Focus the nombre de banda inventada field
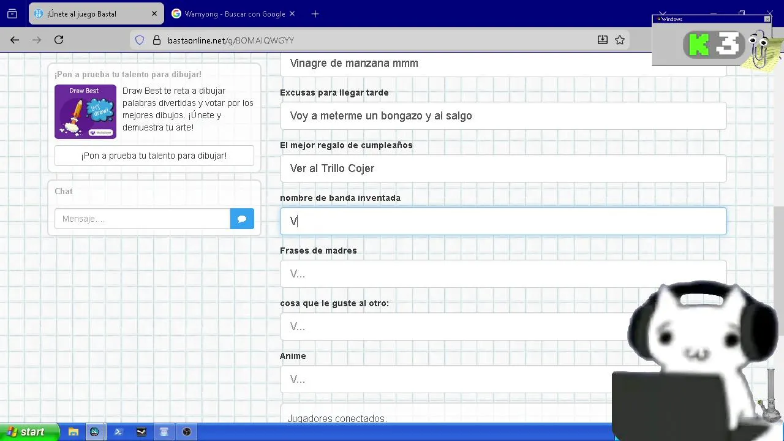This screenshot has height=441, width=784. pos(503,221)
